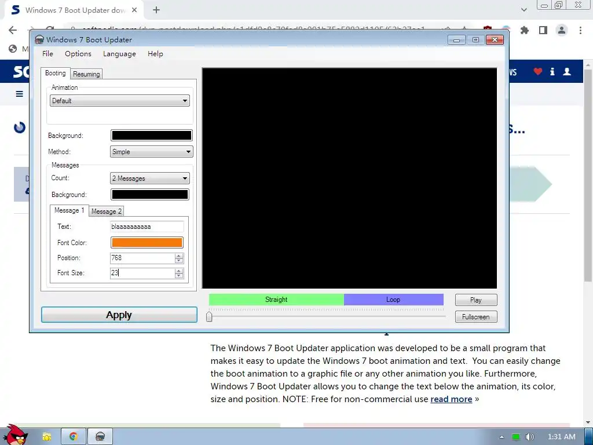Expand the Messages Count dropdown

[150, 178]
